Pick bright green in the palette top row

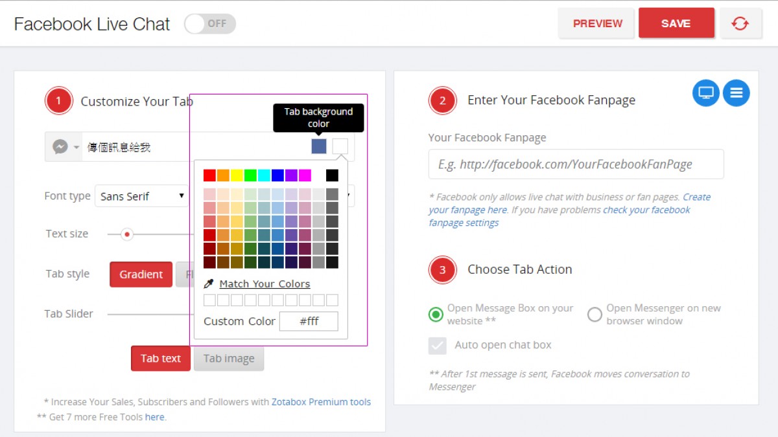coord(250,175)
